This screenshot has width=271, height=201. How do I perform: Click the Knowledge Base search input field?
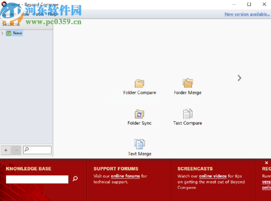click(x=37, y=179)
